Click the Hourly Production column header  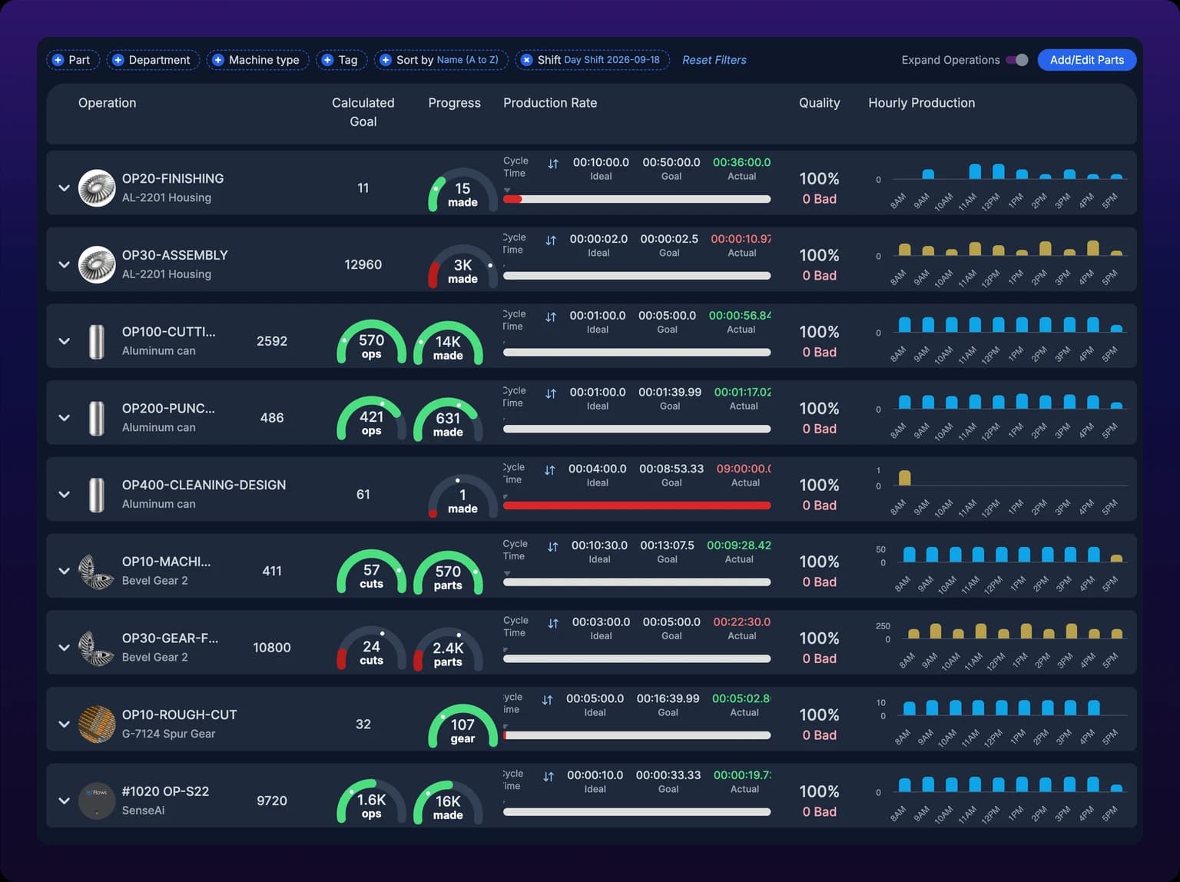click(922, 103)
